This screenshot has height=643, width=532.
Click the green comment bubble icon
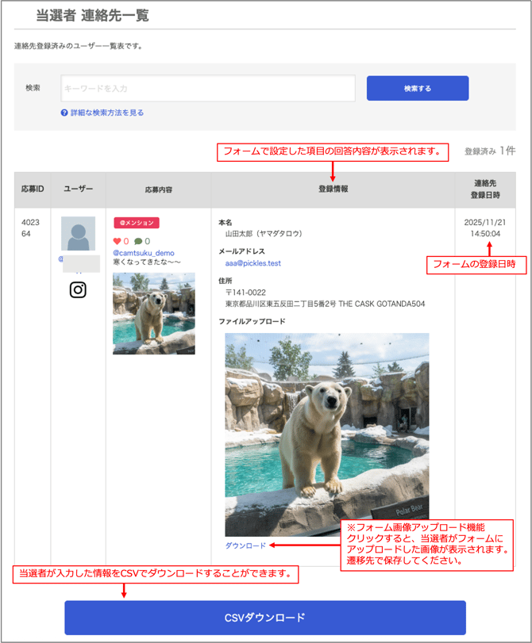[138, 241]
